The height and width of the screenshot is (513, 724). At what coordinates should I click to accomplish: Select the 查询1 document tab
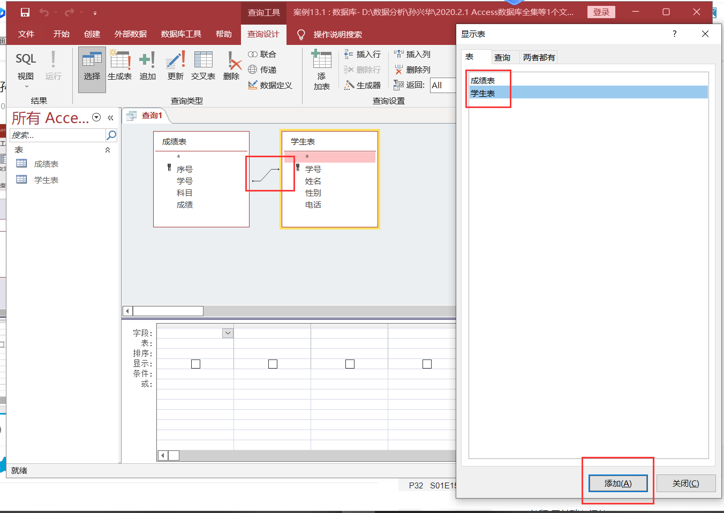146,116
